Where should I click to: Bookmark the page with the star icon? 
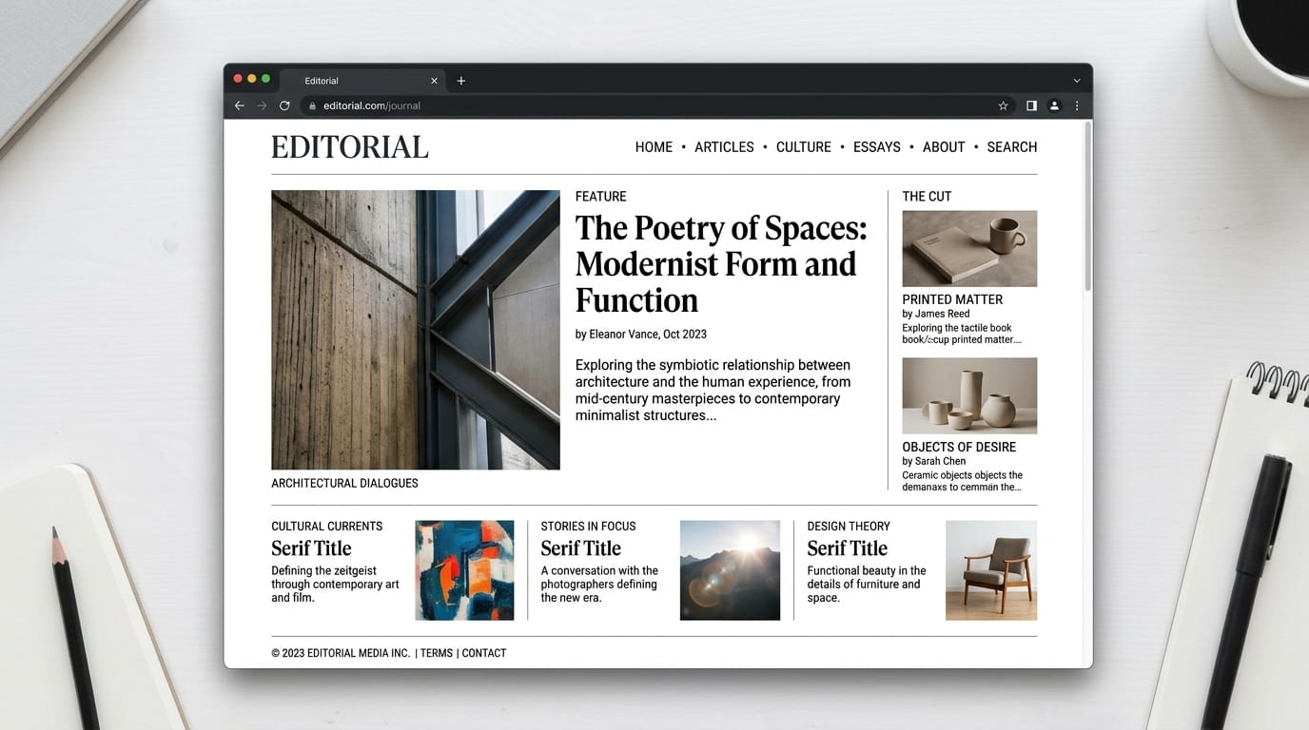click(x=1003, y=106)
